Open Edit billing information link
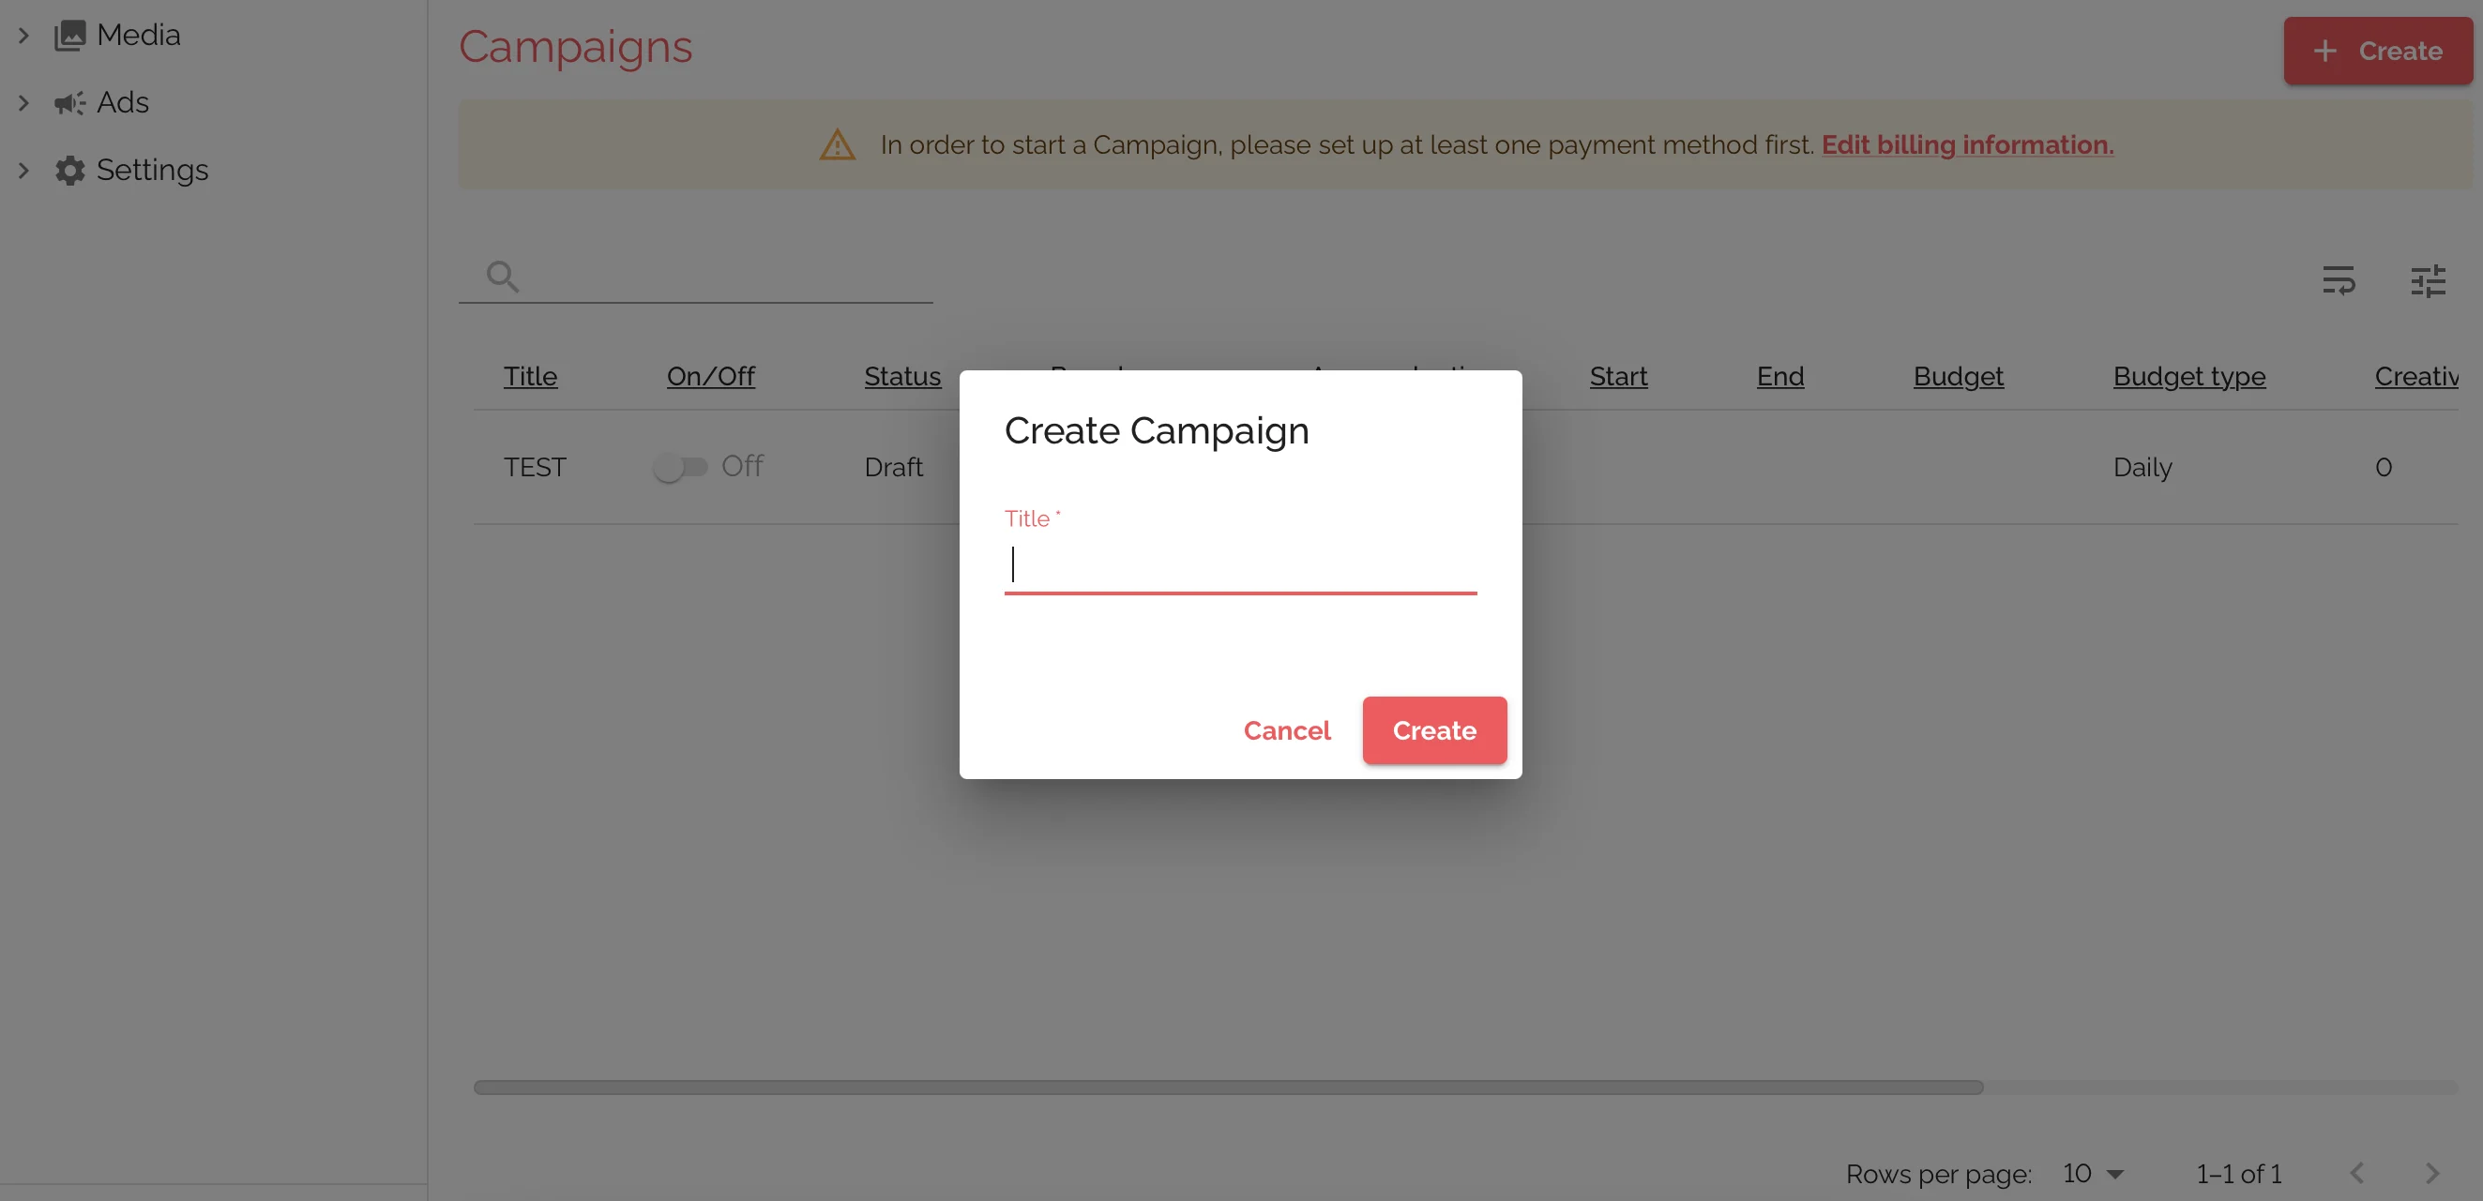 (1967, 144)
